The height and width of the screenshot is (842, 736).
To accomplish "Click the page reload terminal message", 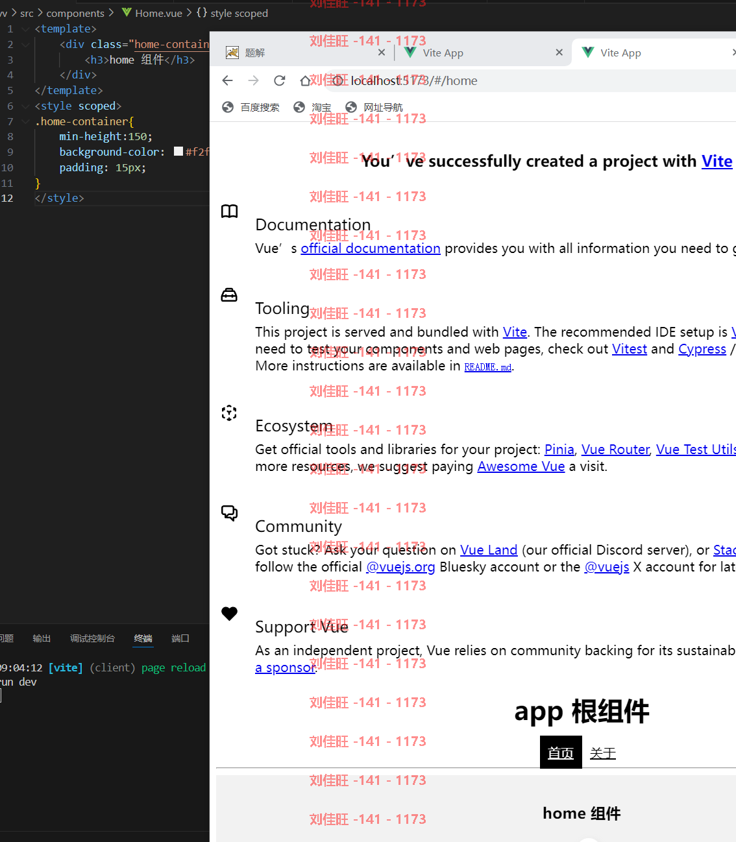I will [x=173, y=668].
